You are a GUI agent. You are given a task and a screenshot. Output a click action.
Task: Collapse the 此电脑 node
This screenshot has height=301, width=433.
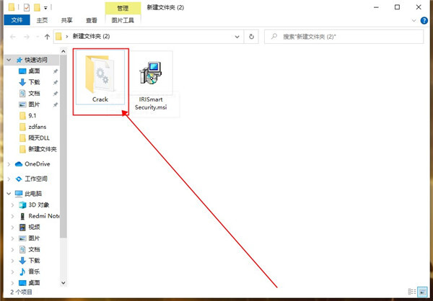tap(9, 194)
